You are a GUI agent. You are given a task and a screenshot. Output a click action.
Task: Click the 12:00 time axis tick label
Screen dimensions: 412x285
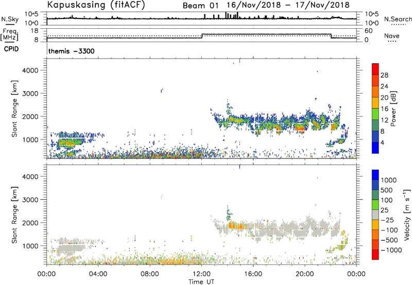tap(201, 274)
